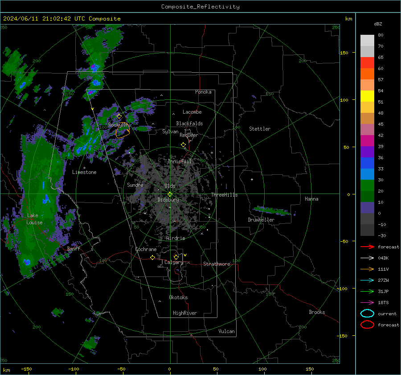401x375 pixels.
Task: Click the Hanna town label
Action: pos(311,199)
